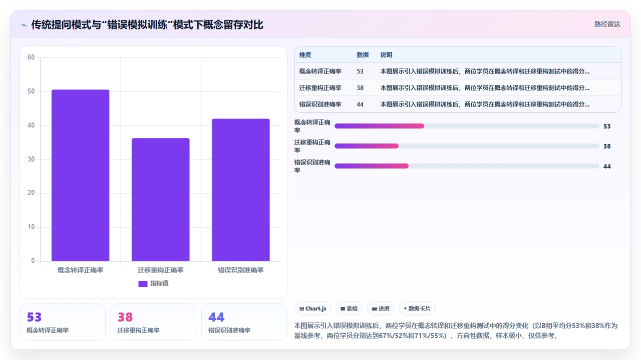Click the 概念转译正确率 x-axis label
The width and height of the screenshot is (641, 360).
(80, 270)
